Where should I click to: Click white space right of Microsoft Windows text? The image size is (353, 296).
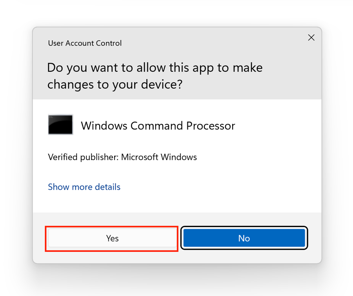point(255,157)
